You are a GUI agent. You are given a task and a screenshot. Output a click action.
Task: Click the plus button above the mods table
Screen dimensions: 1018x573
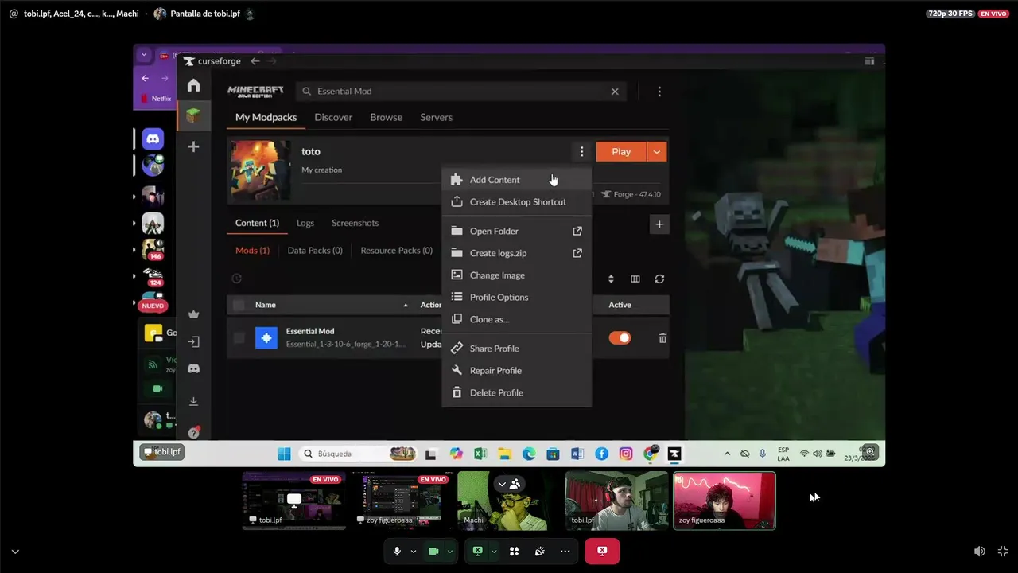pyautogui.click(x=659, y=224)
